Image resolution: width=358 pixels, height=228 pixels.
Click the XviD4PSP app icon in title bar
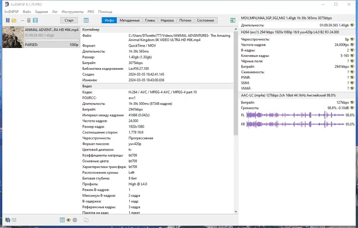[7, 4]
